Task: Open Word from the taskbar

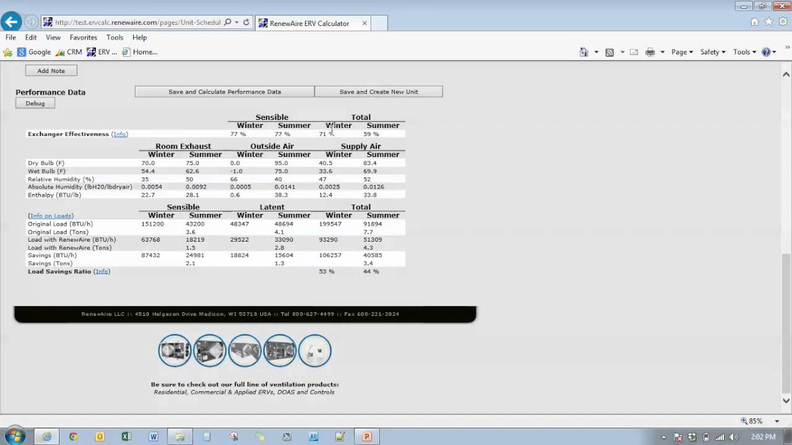Action: tap(153, 436)
